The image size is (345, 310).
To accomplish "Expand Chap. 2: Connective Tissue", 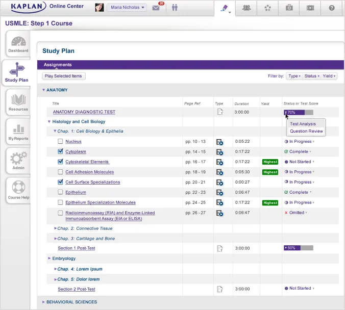I will coord(56,228).
